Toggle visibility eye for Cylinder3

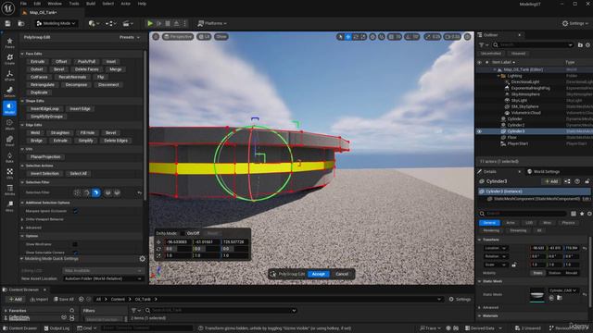point(480,131)
